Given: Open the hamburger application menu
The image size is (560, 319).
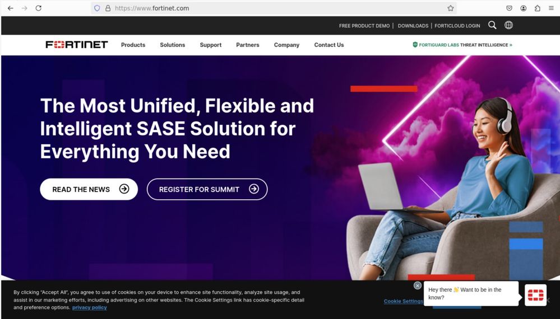Looking at the screenshot, I should pyautogui.click(x=551, y=8).
